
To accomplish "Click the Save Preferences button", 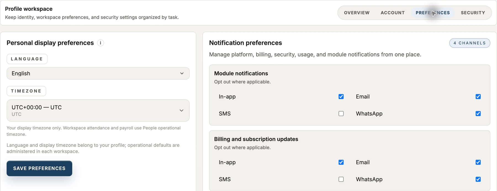I will (39, 168).
